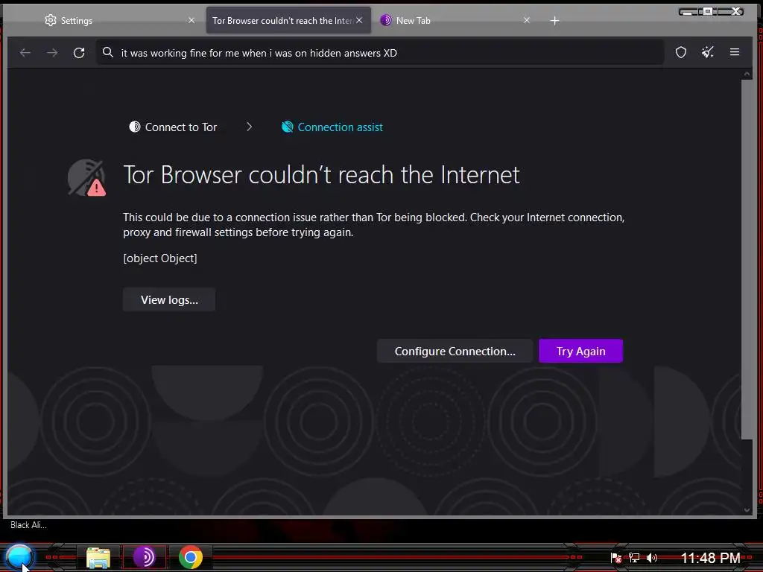Image resolution: width=763 pixels, height=572 pixels.
Task: Open Tor Browser taskbar icon
Action: click(x=144, y=557)
